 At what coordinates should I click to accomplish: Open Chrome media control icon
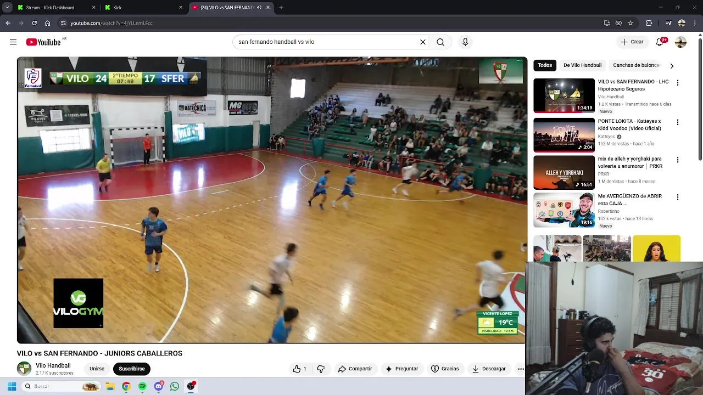click(x=668, y=23)
